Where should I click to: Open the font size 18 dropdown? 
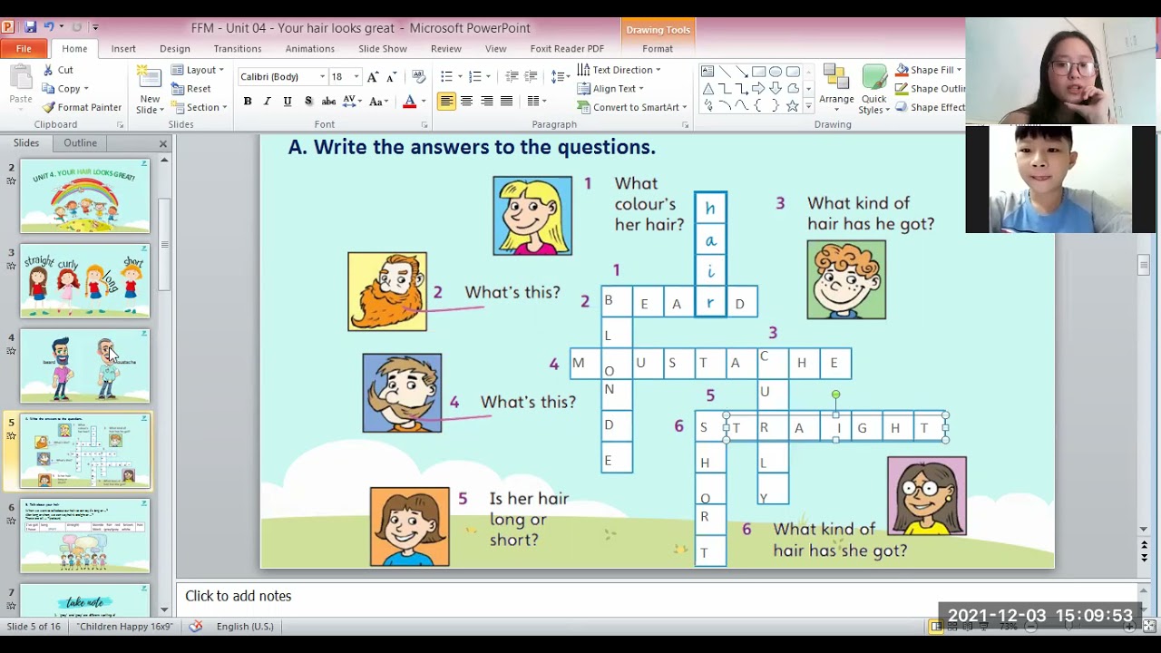(x=356, y=77)
